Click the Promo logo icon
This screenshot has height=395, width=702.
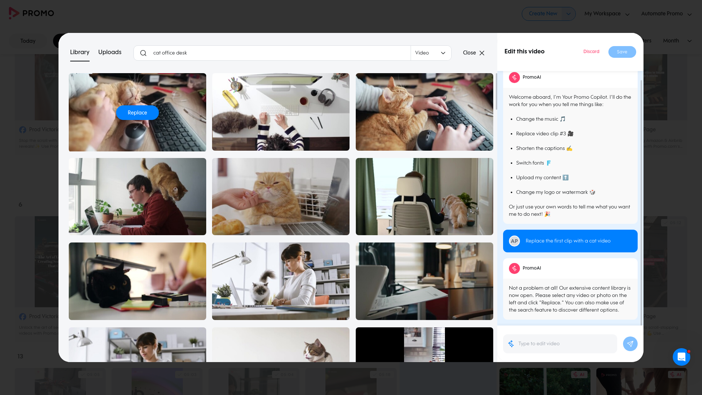tap(14, 13)
